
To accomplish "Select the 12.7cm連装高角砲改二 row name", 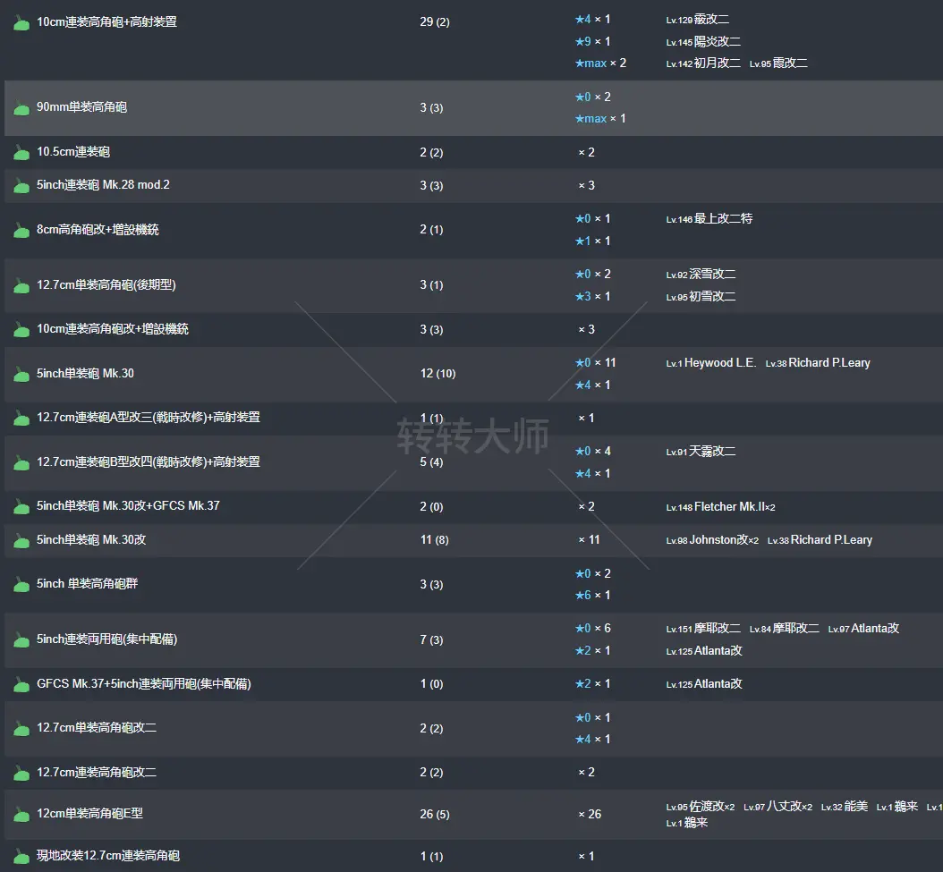I will (97, 772).
